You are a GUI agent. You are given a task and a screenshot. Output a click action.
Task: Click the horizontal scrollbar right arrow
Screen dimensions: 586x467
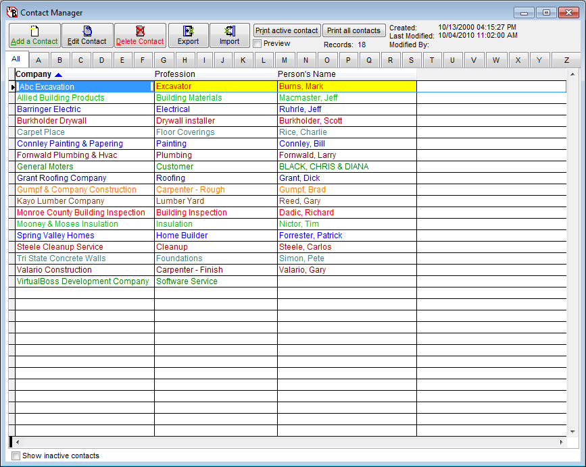(x=561, y=442)
